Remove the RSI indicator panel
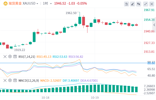Image resolution: width=156 pixels, height=100 pixels. (x=5, y=57)
